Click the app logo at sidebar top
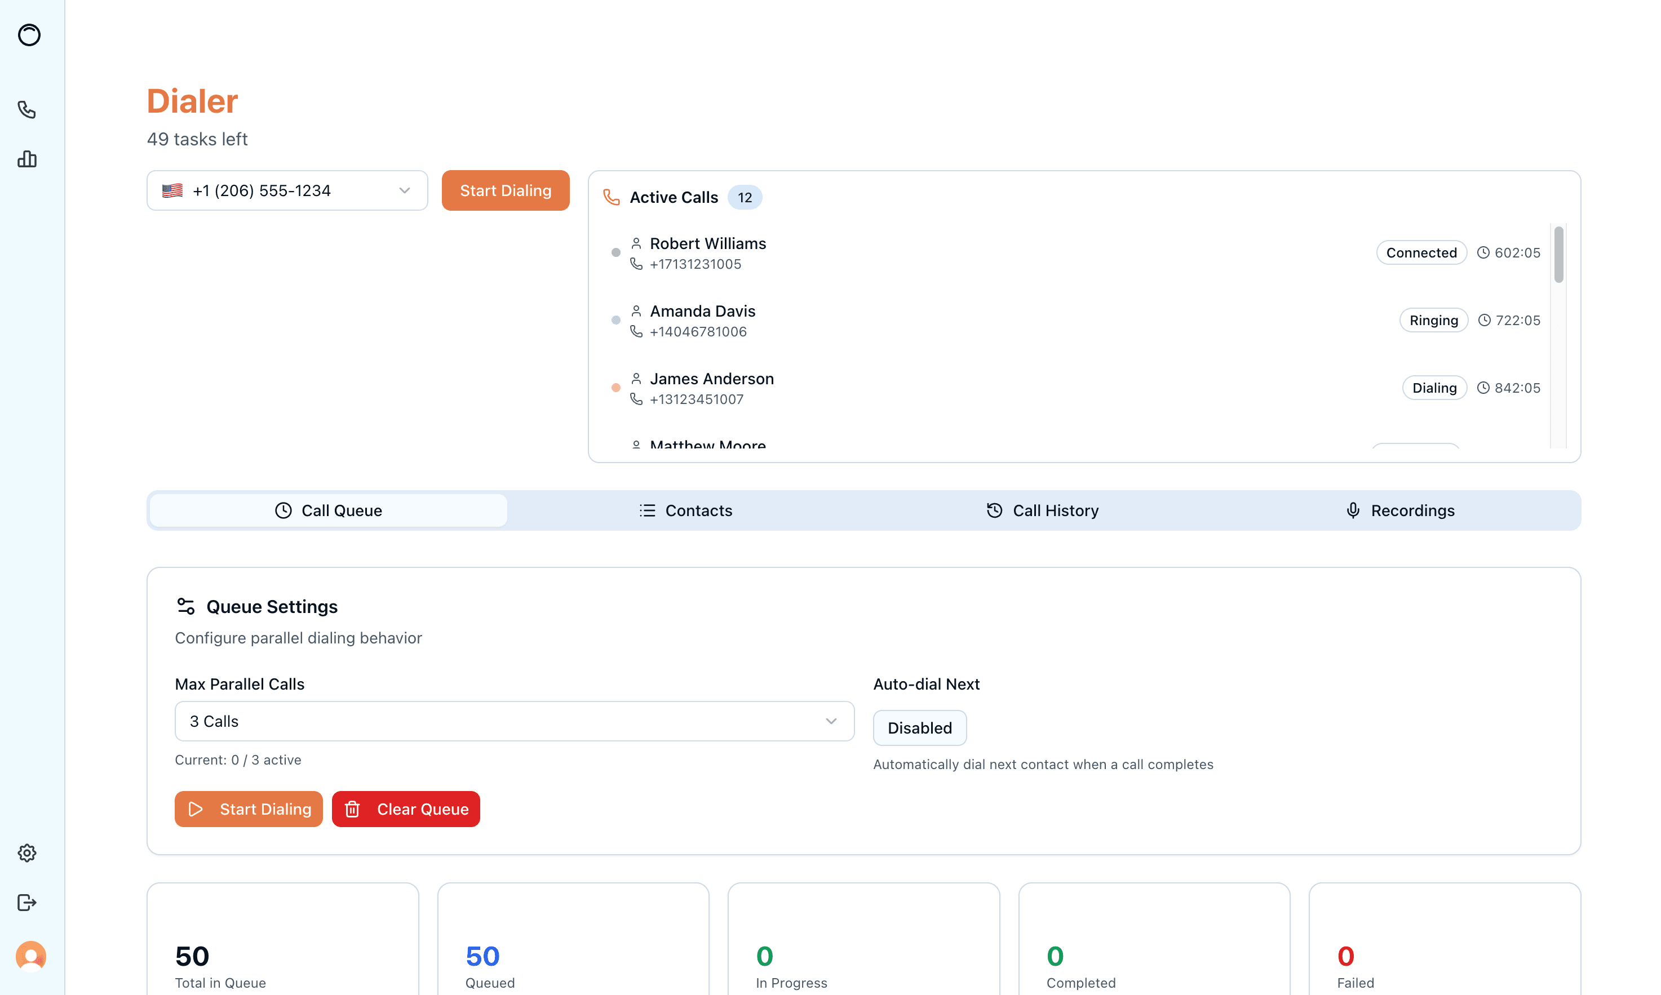 [29, 35]
